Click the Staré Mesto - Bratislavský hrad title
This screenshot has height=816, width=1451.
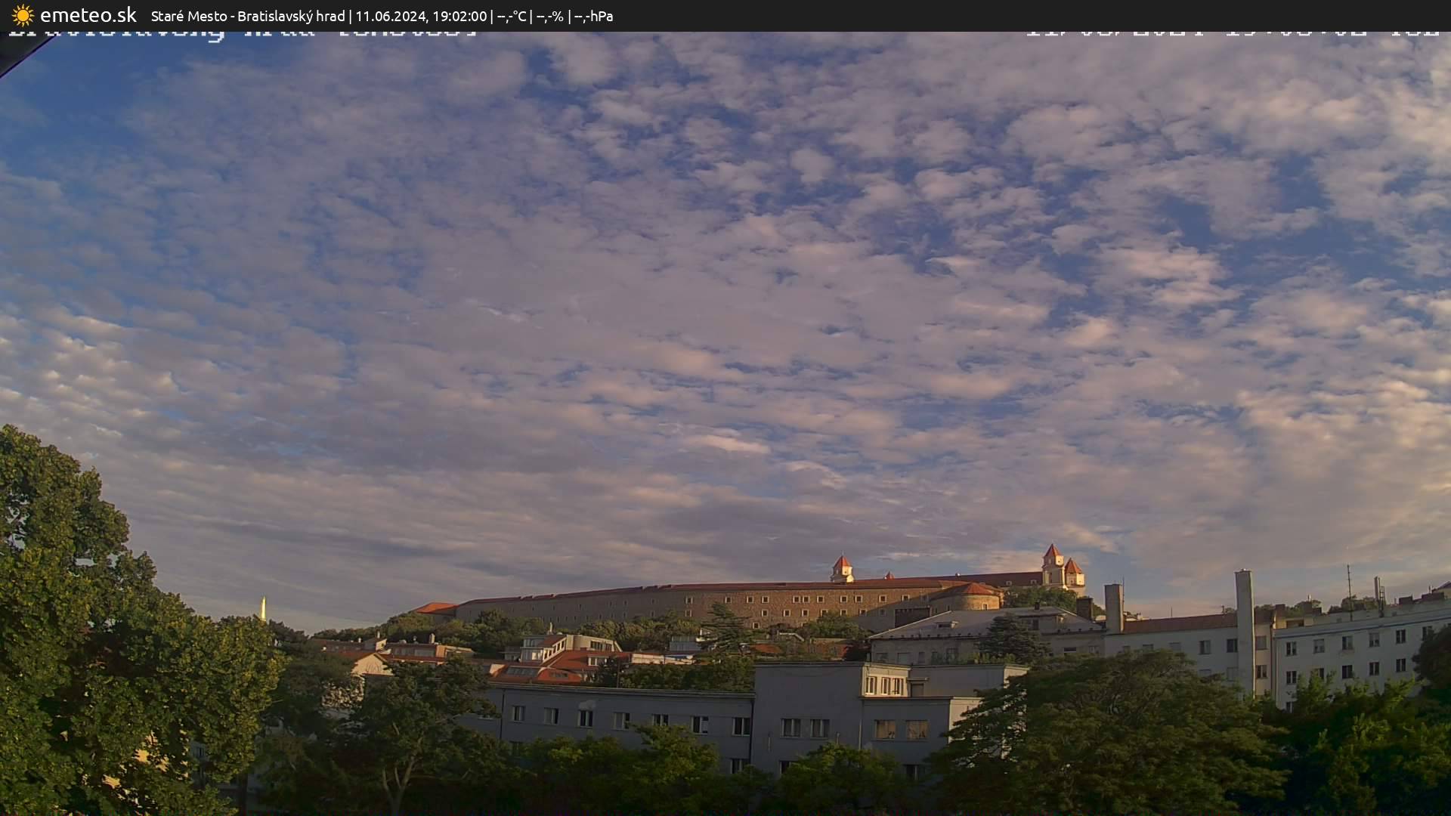(x=247, y=16)
